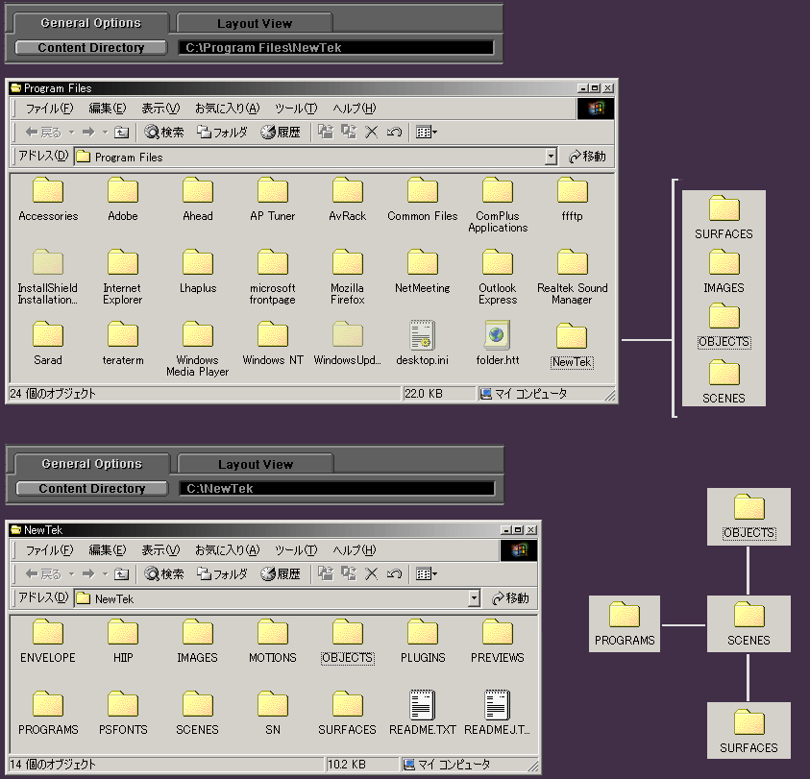Click the up-folder icon in Program Files toolbar
The width and height of the screenshot is (810, 779).
coord(121,133)
